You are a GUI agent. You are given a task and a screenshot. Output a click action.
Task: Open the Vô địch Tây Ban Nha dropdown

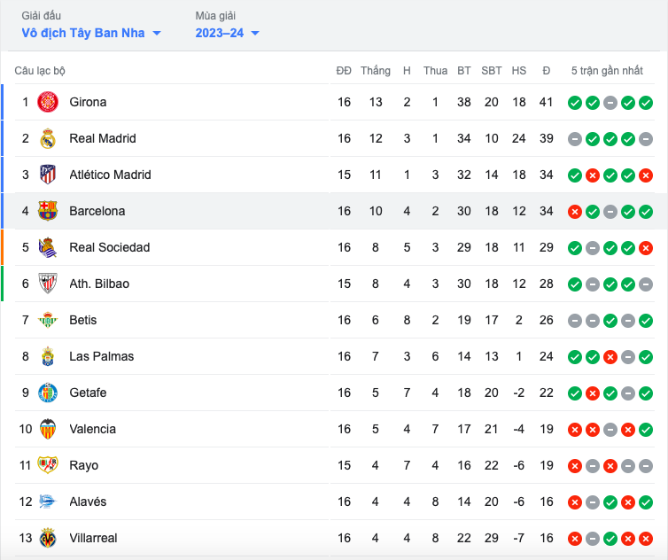click(x=91, y=33)
